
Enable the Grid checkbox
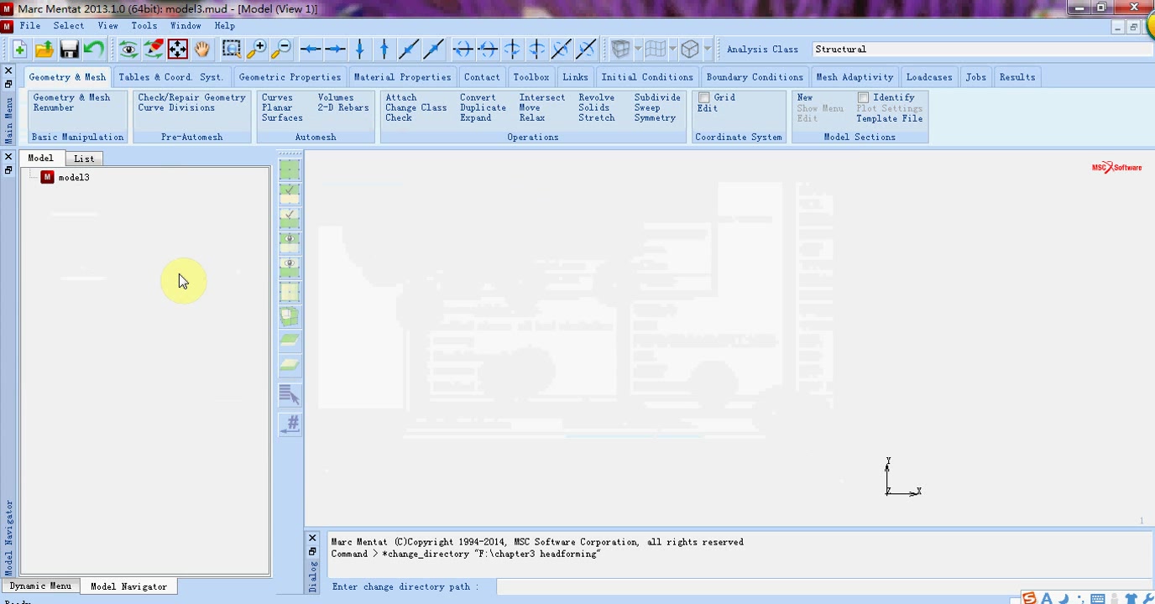(x=704, y=97)
